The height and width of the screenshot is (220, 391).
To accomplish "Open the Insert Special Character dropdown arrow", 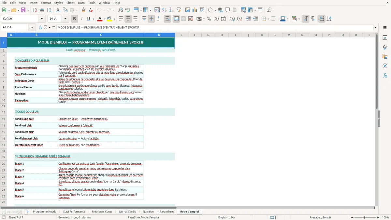I will [215, 10].
